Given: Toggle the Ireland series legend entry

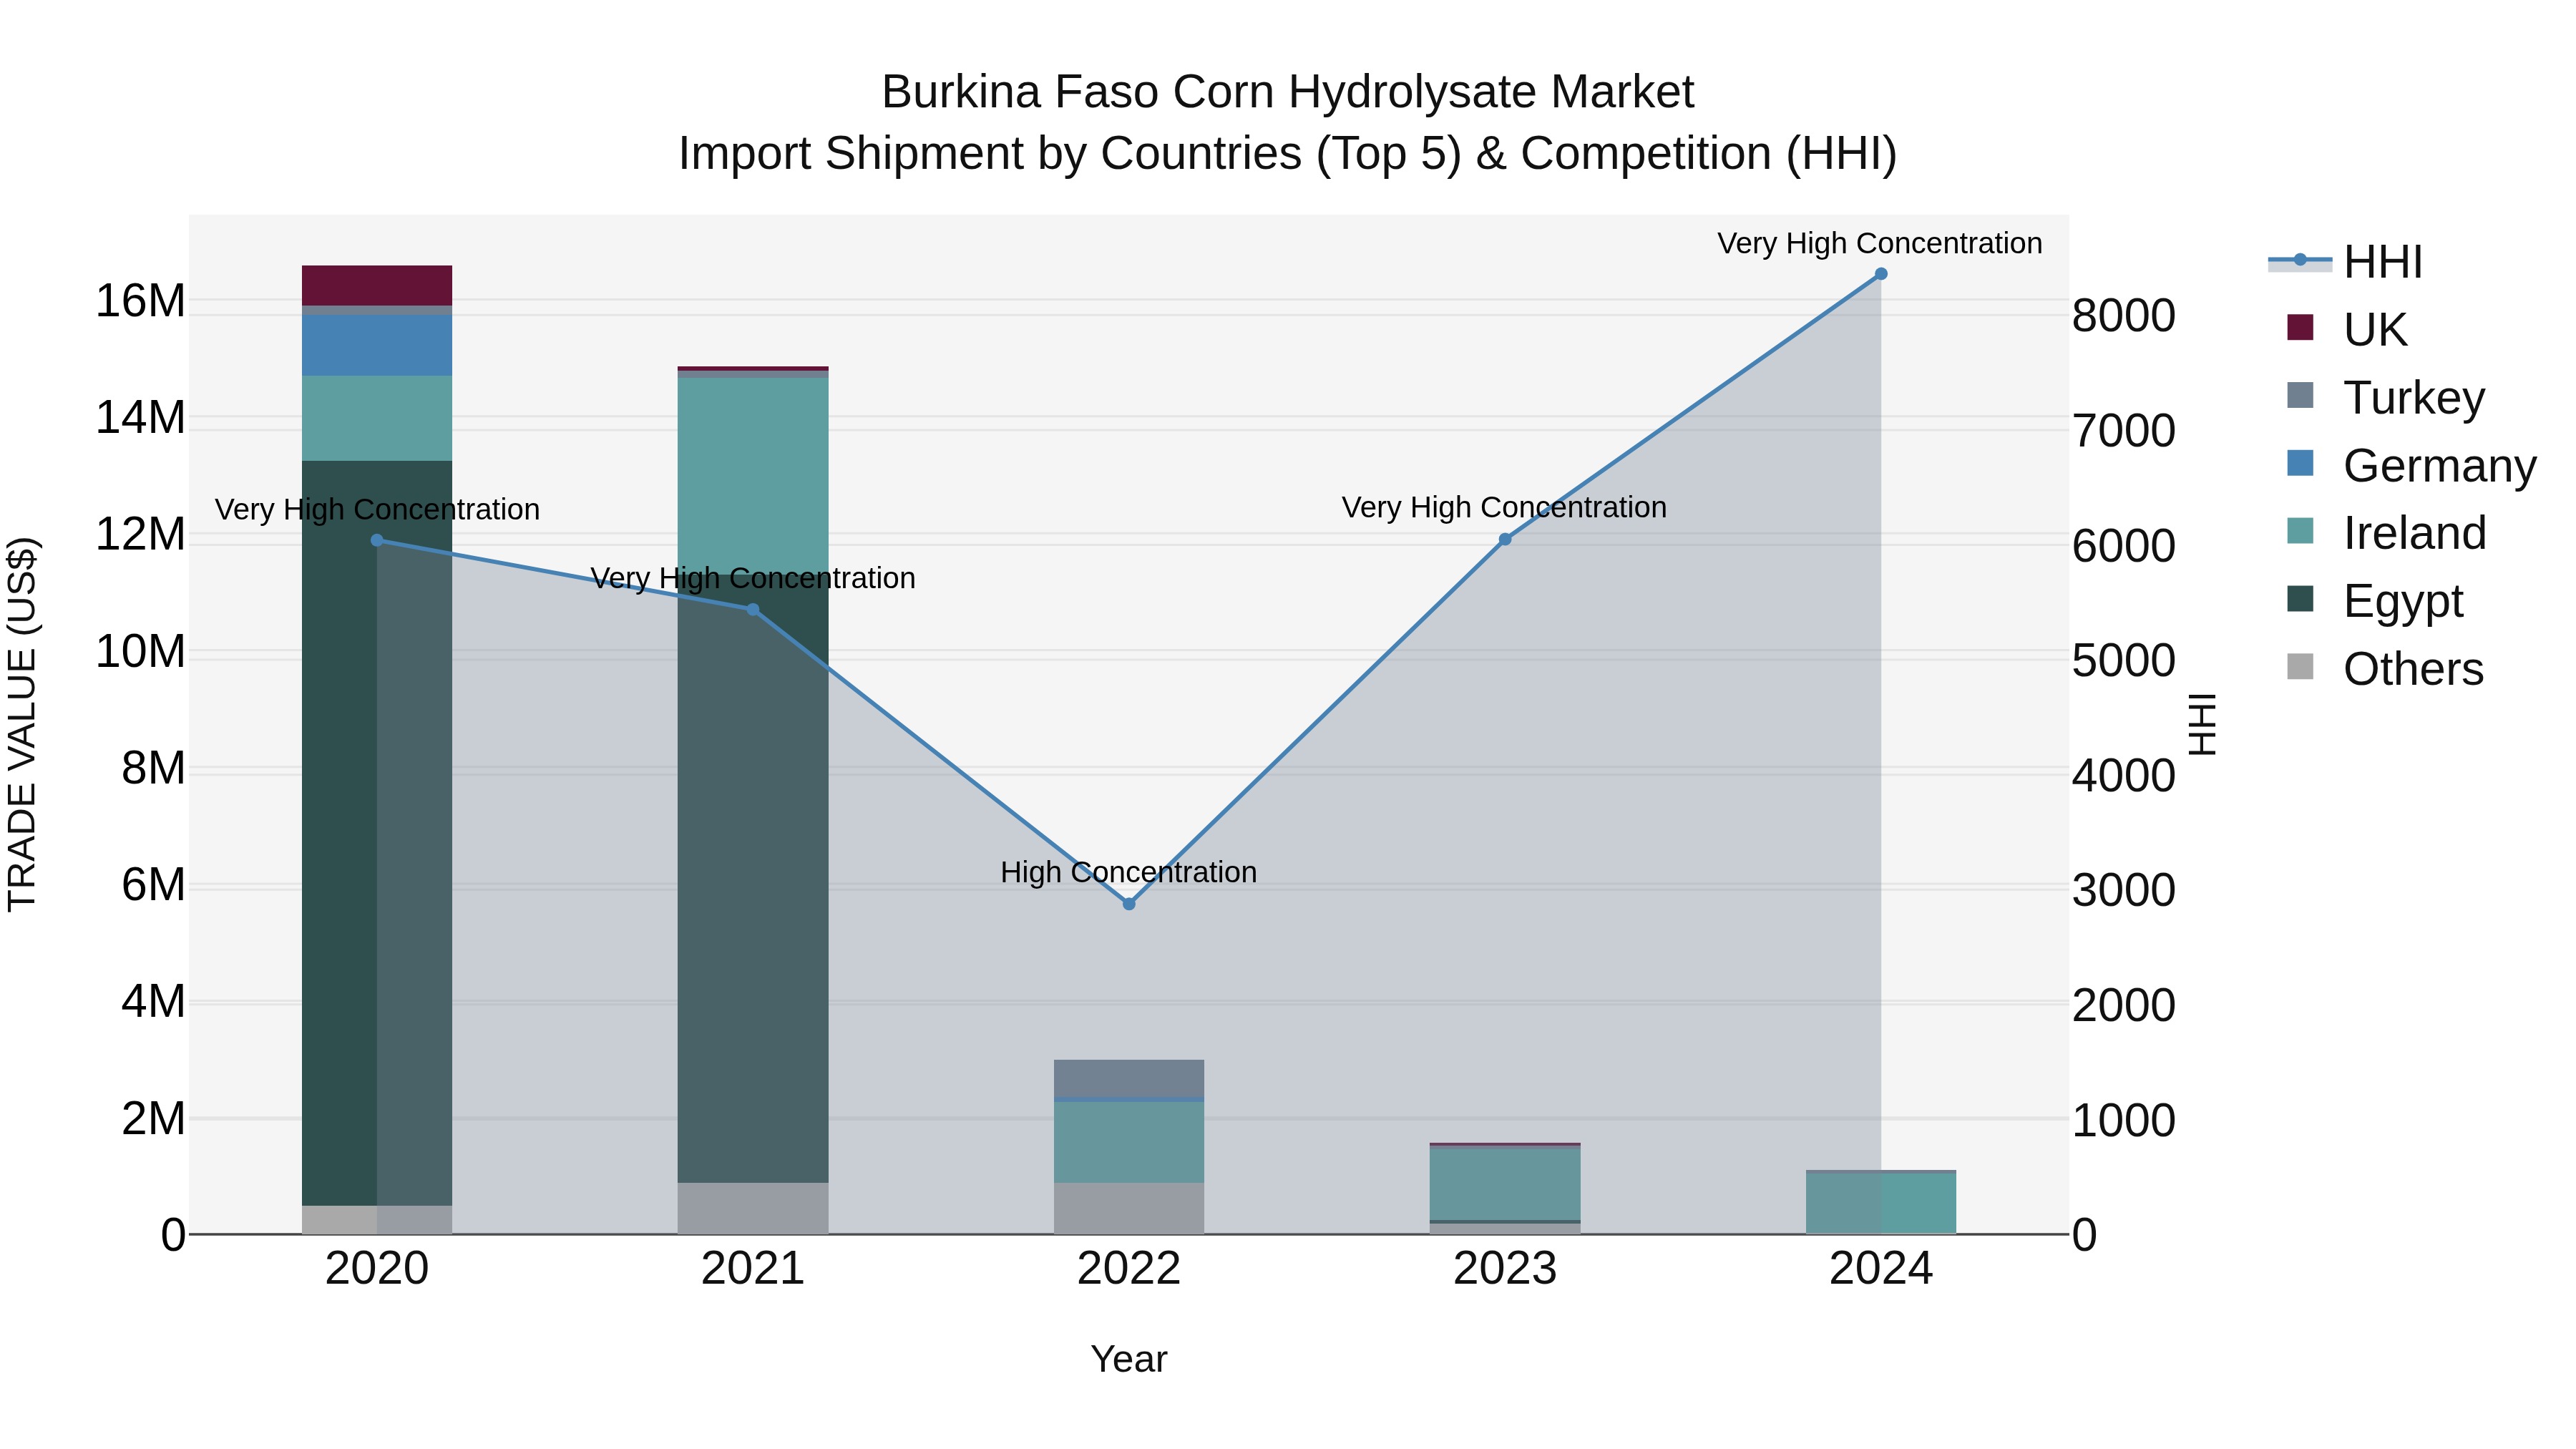Looking at the screenshot, I should 2386,533.
